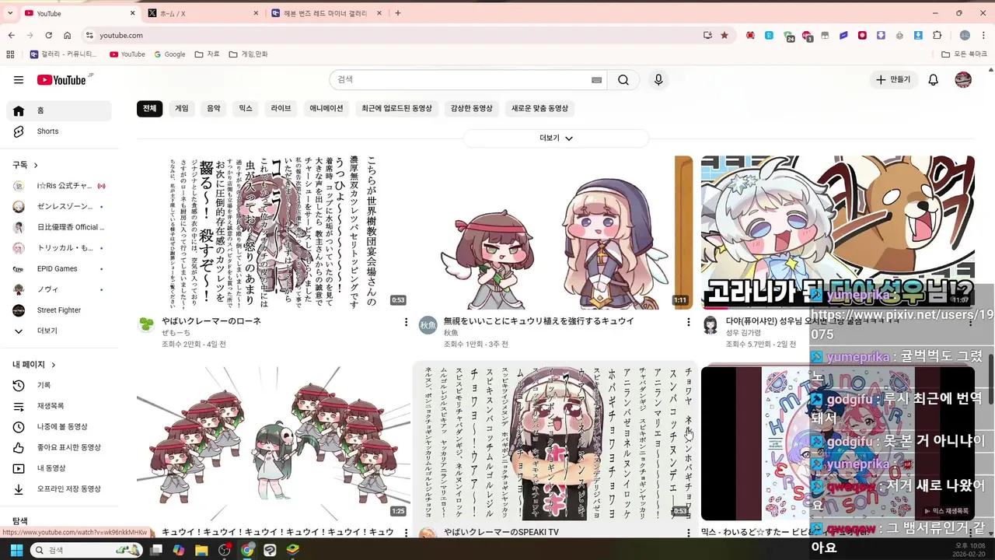995x560 pixels.
Task: Click the browser home button
Action: [x=68, y=35]
